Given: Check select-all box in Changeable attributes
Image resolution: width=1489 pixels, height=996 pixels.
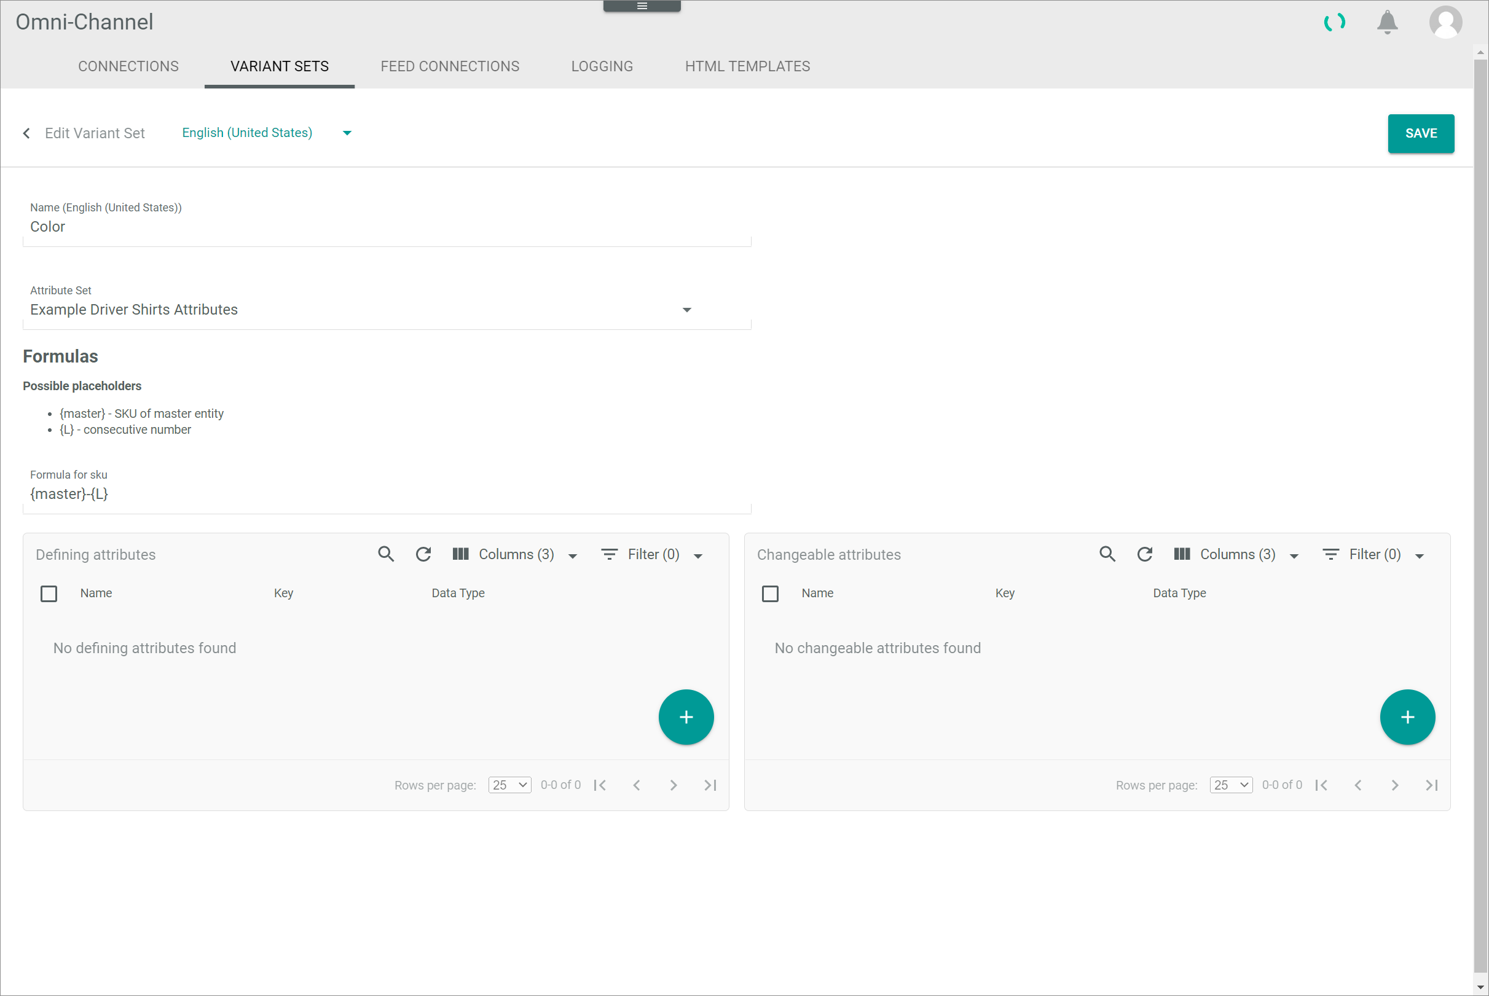Looking at the screenshot, I should pyautogui.click(x=771, y=594).
